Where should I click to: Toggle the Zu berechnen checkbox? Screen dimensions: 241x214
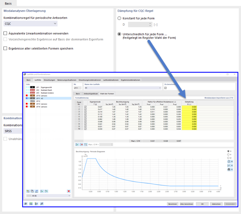pyautogui.click(x=166, y=88)
